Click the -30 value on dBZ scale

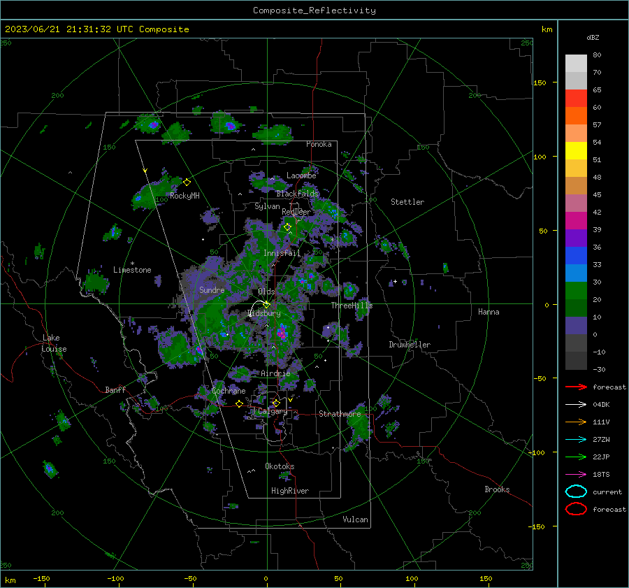coord(599,369)
